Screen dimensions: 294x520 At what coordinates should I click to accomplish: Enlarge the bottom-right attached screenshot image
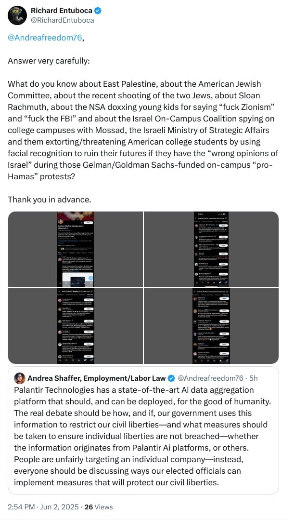click(211, 326)
